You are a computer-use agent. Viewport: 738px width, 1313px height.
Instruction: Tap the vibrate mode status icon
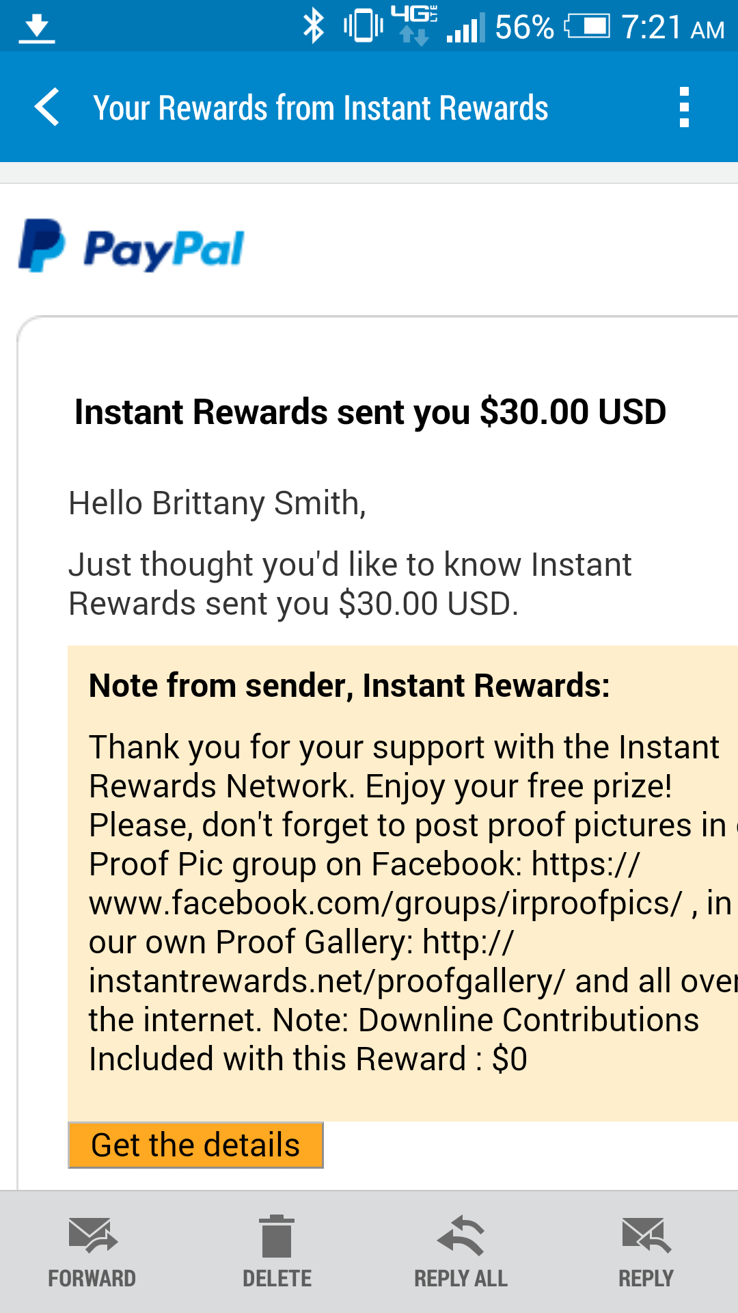tap(363, 26)
